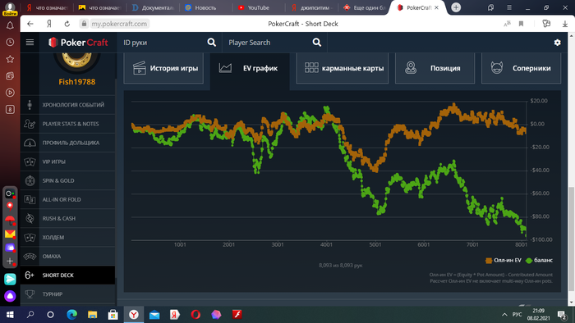Click the Yandex home button
Image resolution: width=575 pixels, height=323 pixels.
pos(48,24)
